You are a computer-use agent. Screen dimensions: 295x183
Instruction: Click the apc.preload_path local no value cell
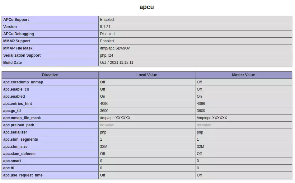[x=107, y=125]
